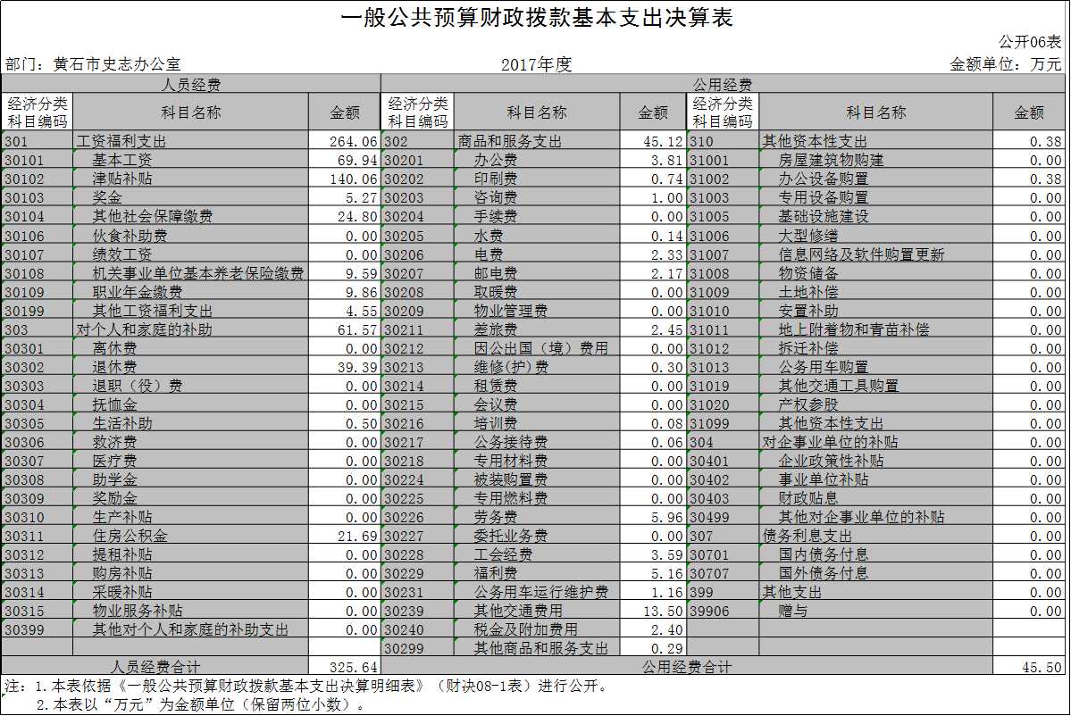Click the 津贴补贴 row name cell

[x=189, y=179]
